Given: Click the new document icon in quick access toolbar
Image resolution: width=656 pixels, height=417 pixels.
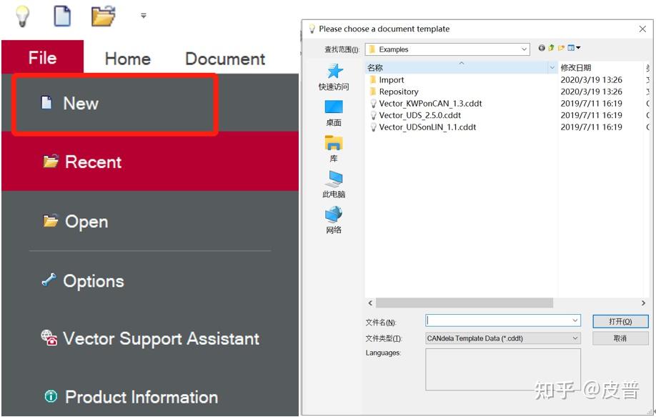Looking at the screenshot, I should [62, 16].
